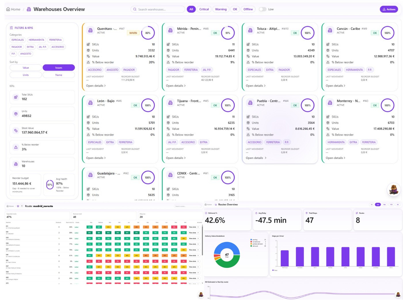This screenshot has width=403, height=300.
Task: Click the Filters & KPIs sliders icon
Action: (11, 28)
